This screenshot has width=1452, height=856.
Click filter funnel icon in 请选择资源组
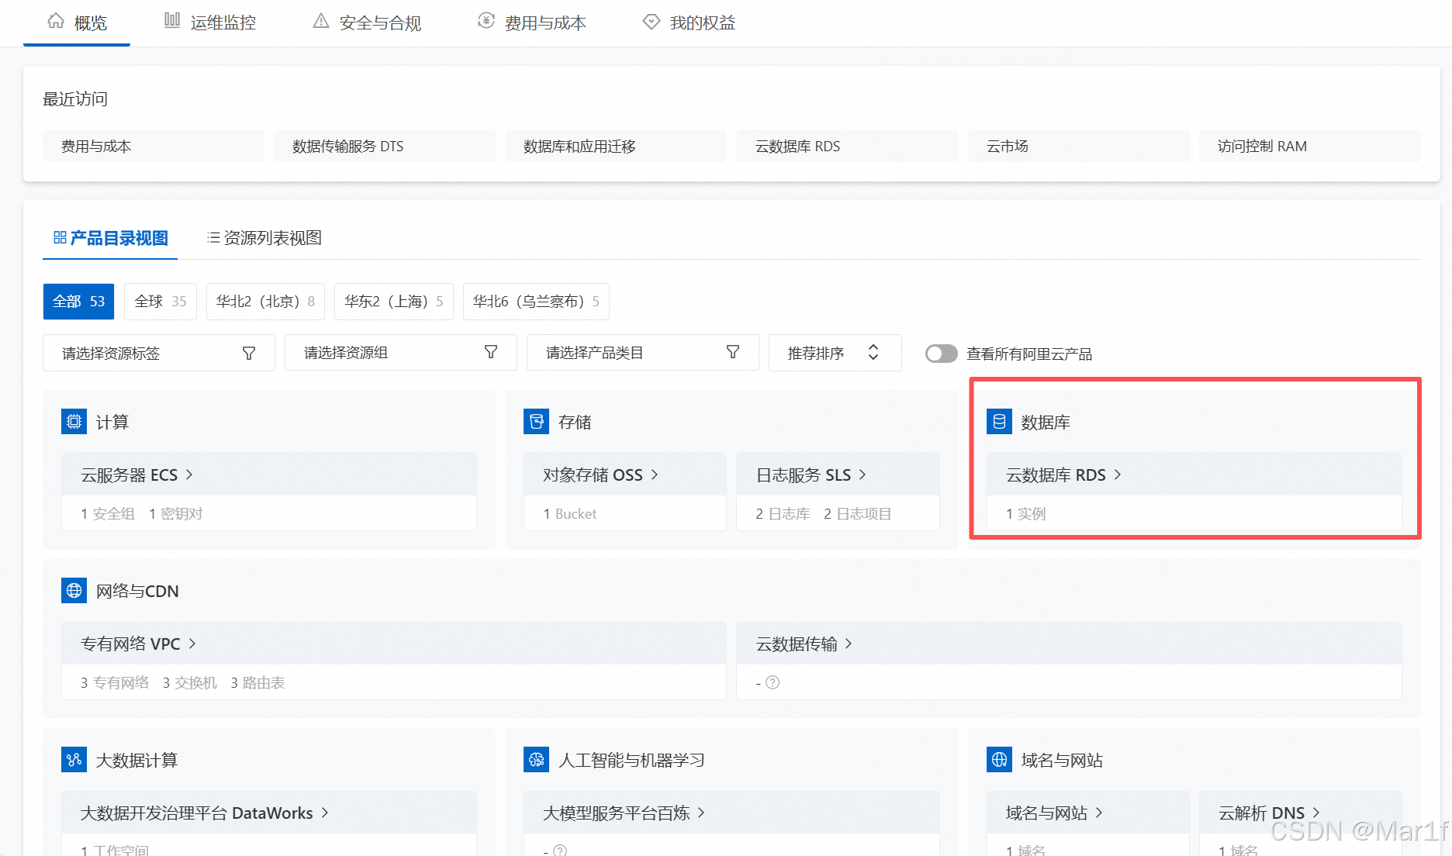pos(491,353)
